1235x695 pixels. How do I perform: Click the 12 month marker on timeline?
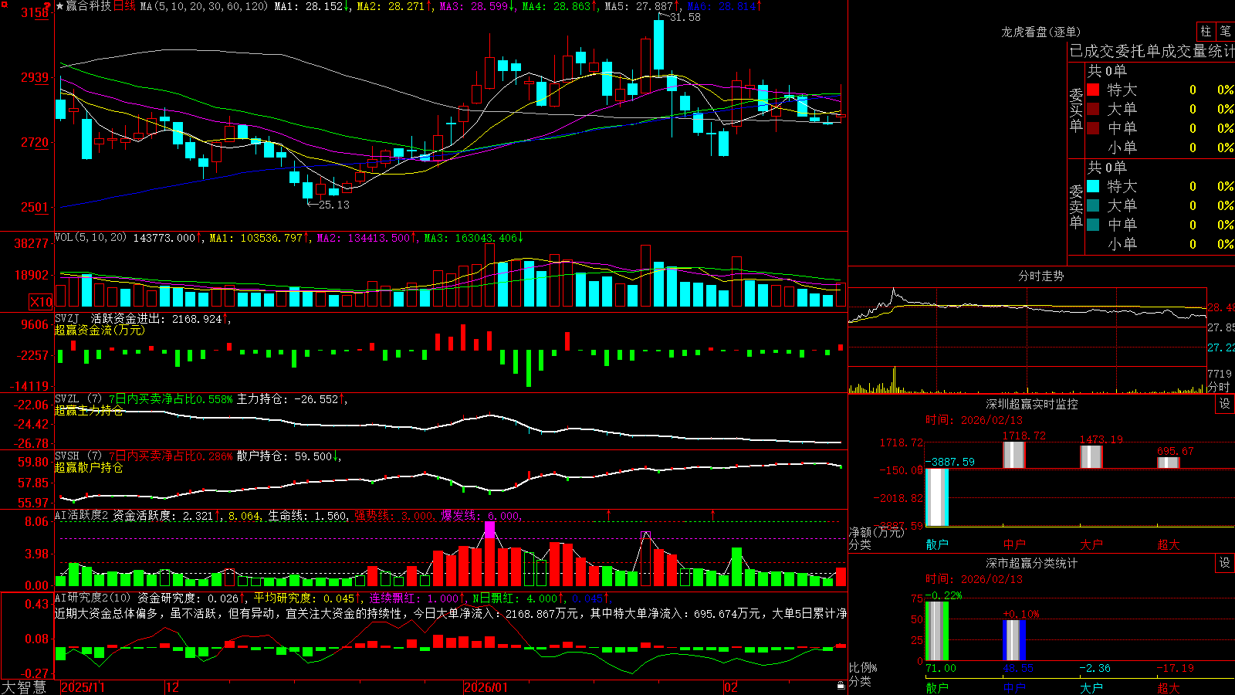coord(173,687)
